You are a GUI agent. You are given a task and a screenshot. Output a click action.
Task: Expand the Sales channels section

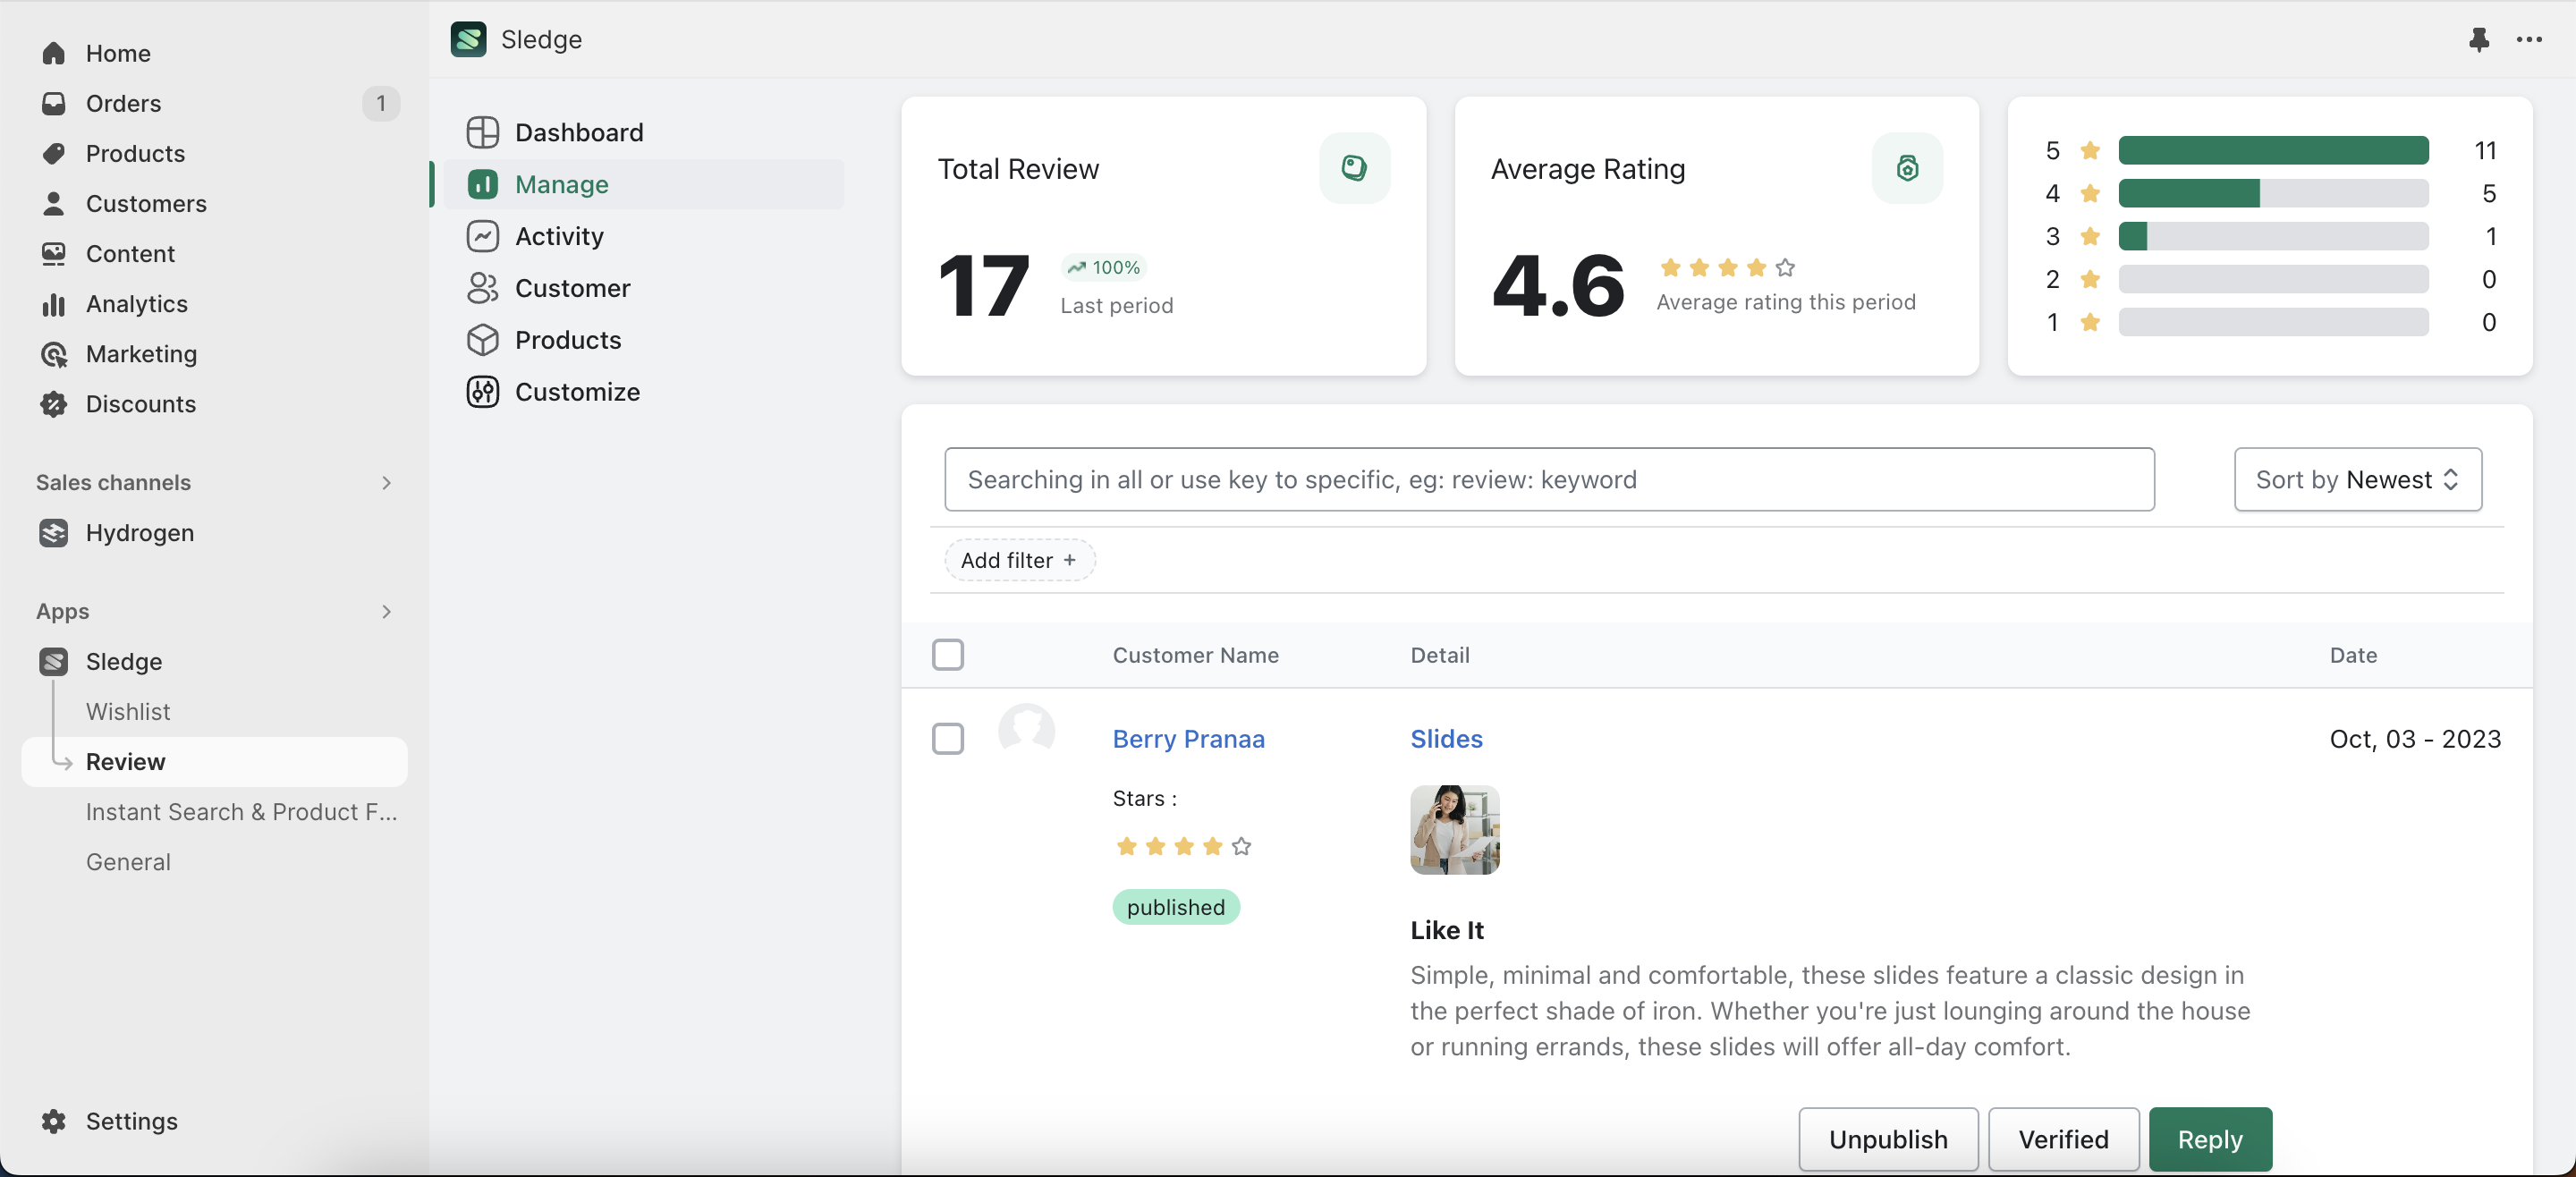point(383,482)
